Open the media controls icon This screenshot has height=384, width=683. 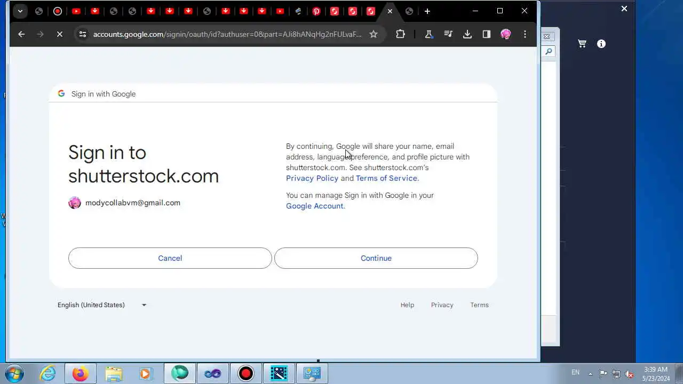pos(448,34)
